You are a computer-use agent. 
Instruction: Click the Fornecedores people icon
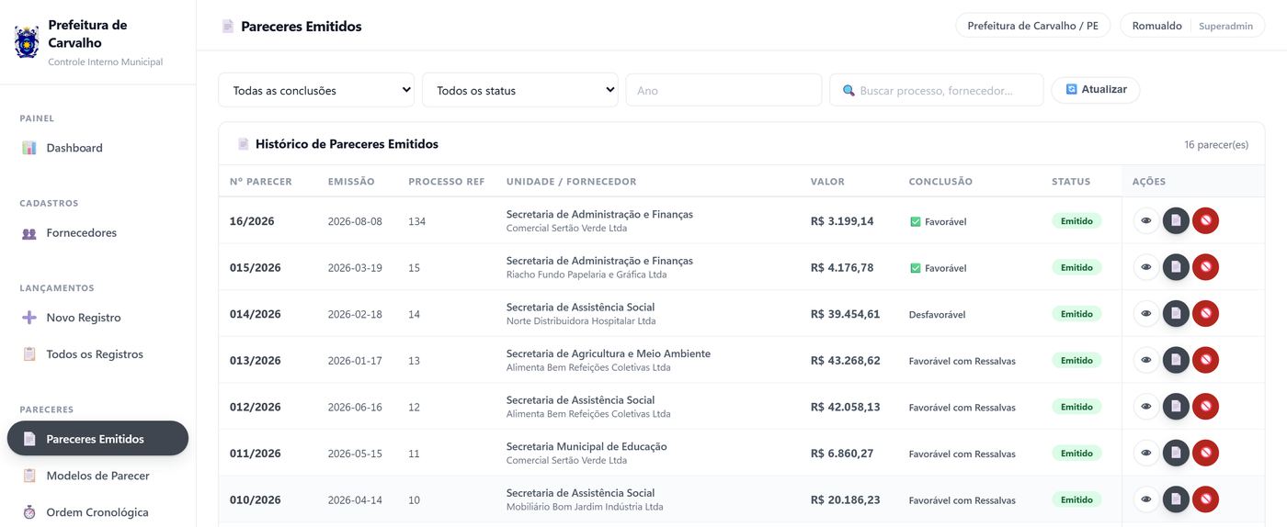click(x=29, y=233)
